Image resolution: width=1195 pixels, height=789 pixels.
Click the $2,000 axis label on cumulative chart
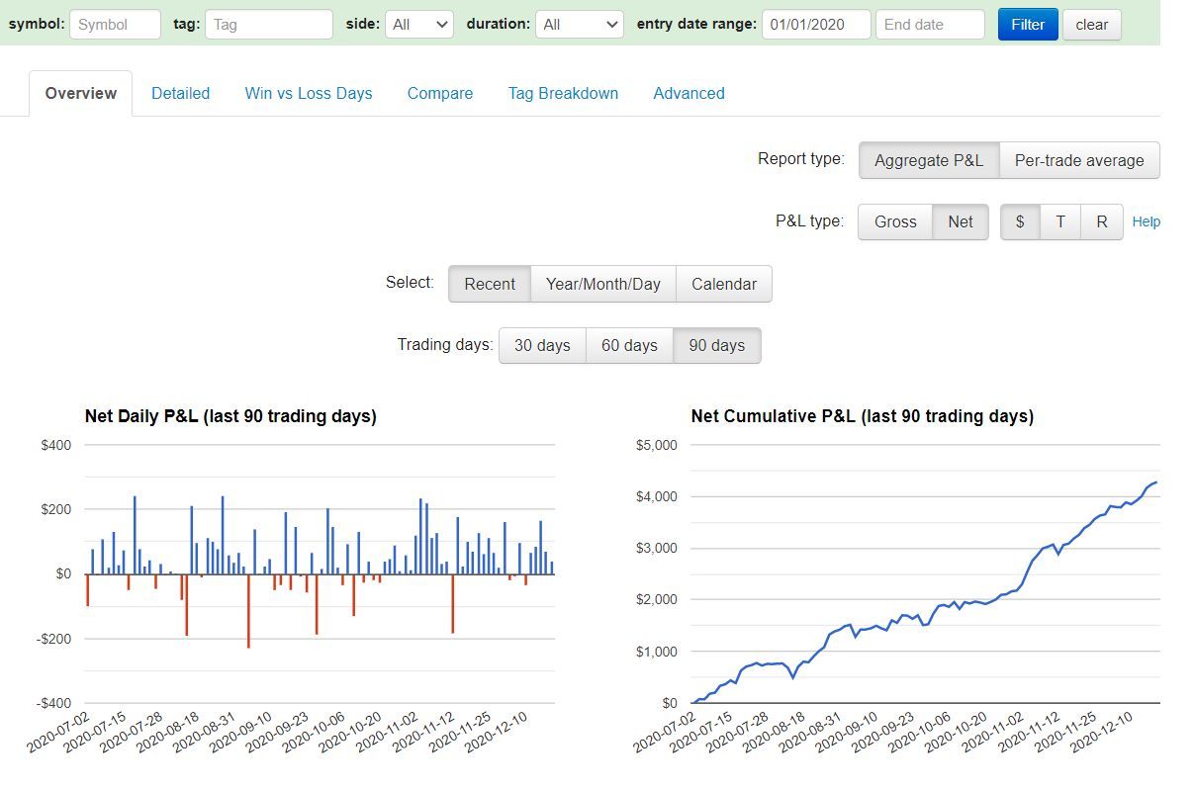point(656,599)
